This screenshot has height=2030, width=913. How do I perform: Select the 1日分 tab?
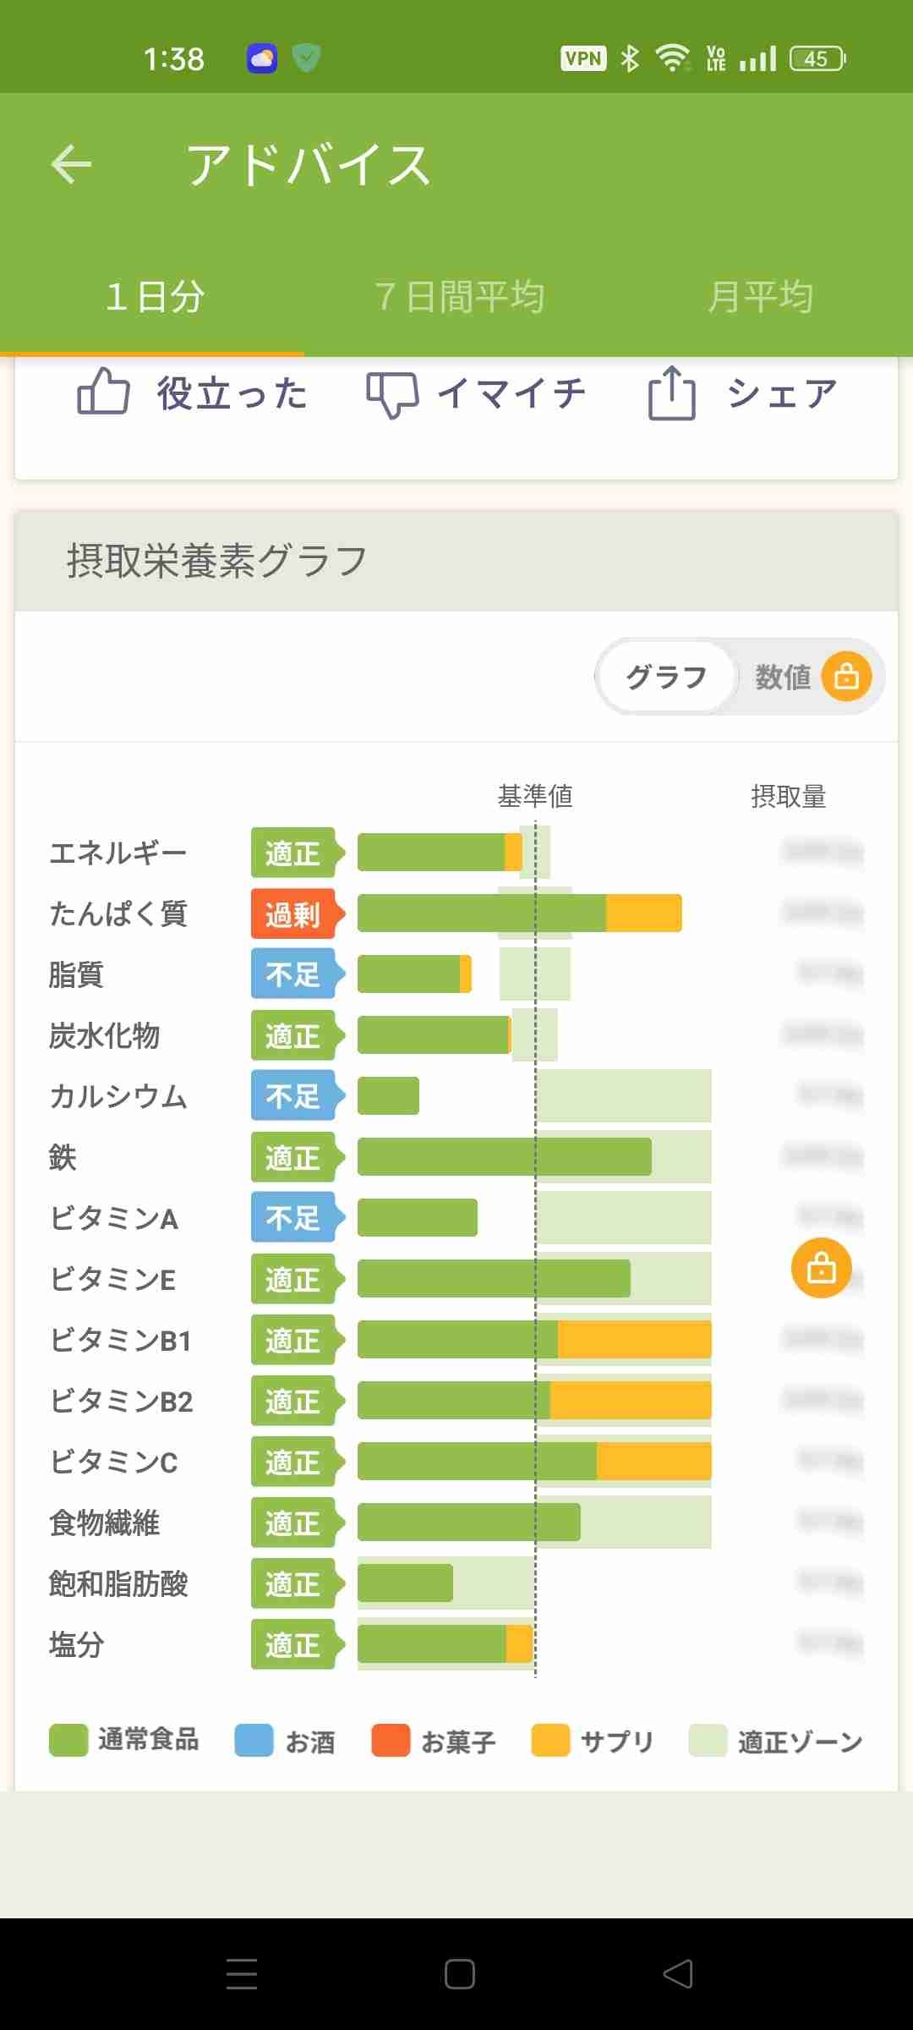[154, 298]
